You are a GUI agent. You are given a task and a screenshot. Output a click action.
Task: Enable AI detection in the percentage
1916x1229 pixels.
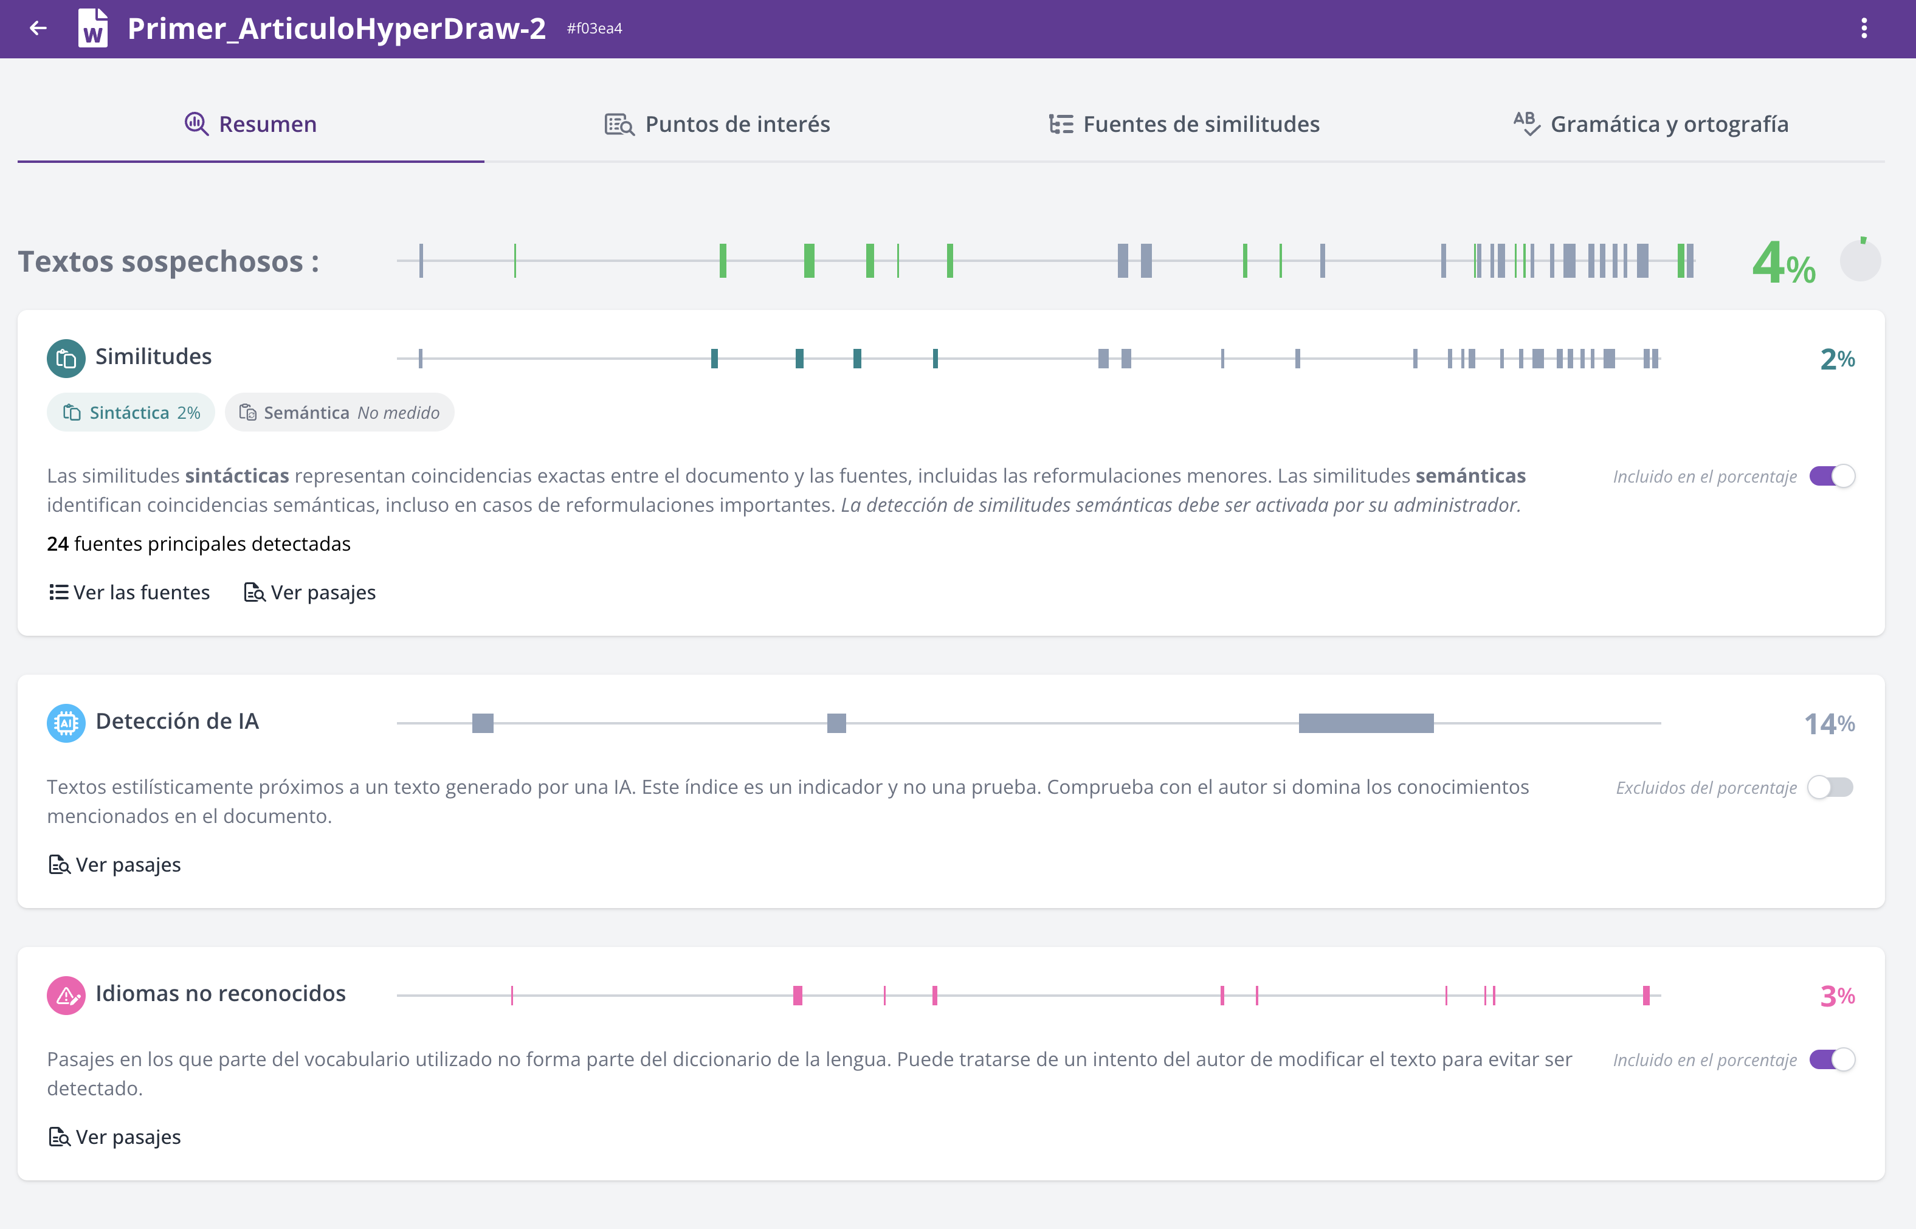pos(1830,788)
